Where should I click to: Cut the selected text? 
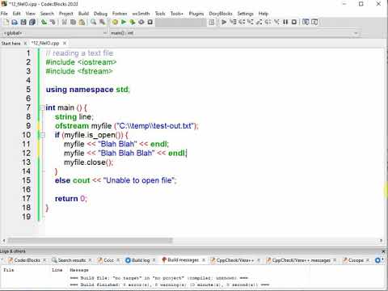64,22
